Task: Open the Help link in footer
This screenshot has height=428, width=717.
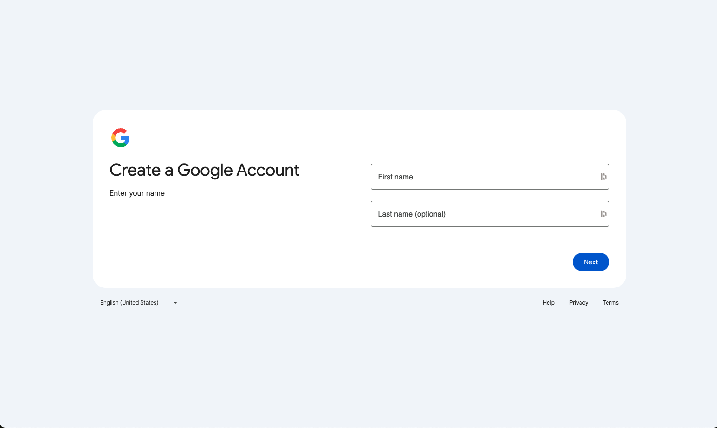Action: [549, 303]
